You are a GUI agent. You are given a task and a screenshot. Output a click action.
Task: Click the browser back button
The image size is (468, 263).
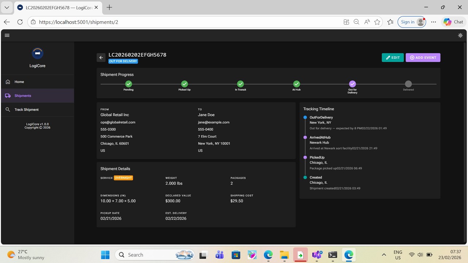7,22
